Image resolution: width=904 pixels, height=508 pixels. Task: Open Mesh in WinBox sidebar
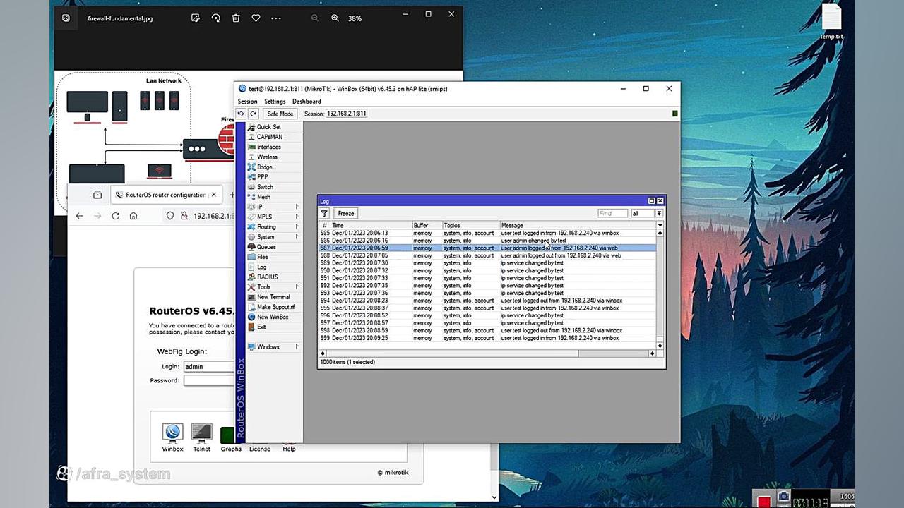click(x=263, y=197)
